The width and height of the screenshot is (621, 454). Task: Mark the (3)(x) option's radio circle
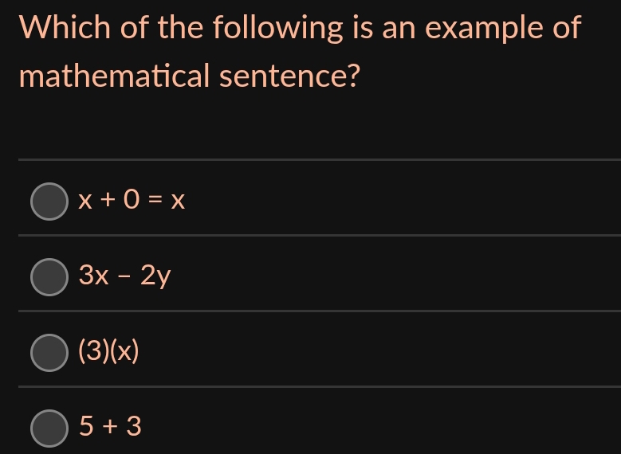tap(49, 353)
